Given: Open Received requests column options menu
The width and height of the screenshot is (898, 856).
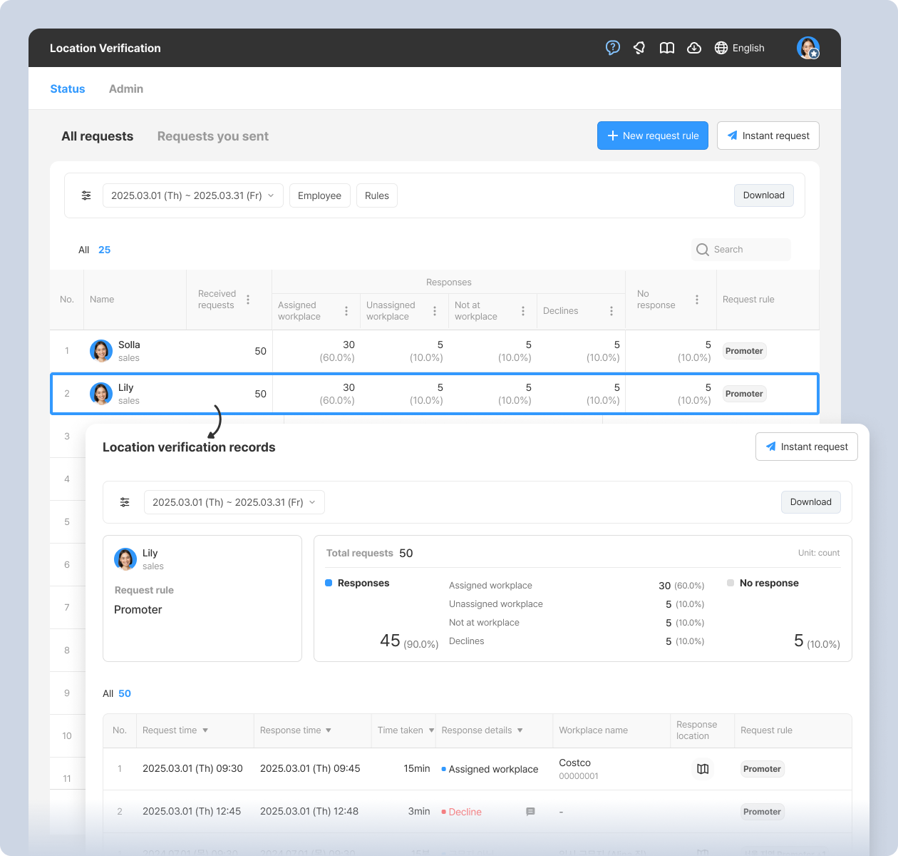Looking at the screenshot, I should coord(248,300).
